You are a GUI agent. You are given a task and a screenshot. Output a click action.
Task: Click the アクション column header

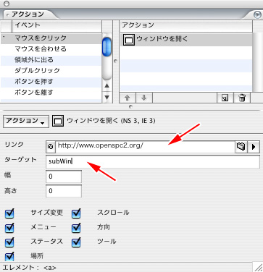(186, 25)
